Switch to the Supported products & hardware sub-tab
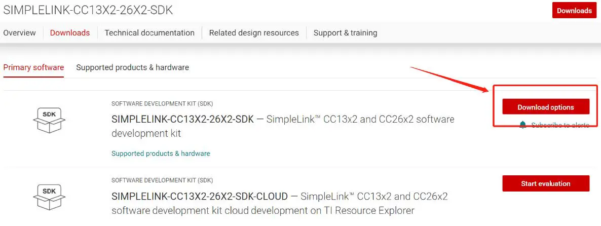601x226 pixels. pos(132,67)
